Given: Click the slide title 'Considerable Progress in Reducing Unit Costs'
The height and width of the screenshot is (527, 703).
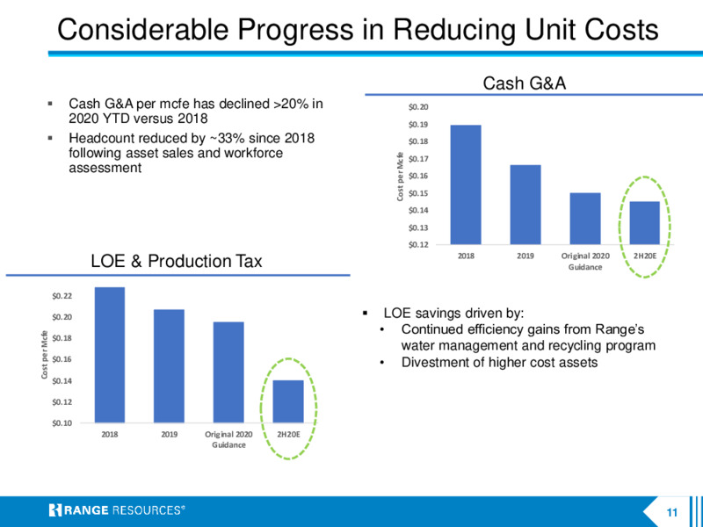Looking at the screenshot, I should coord(358,30).
